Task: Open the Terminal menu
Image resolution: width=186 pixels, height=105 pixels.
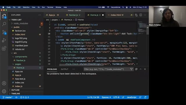Action: (50, 7)
